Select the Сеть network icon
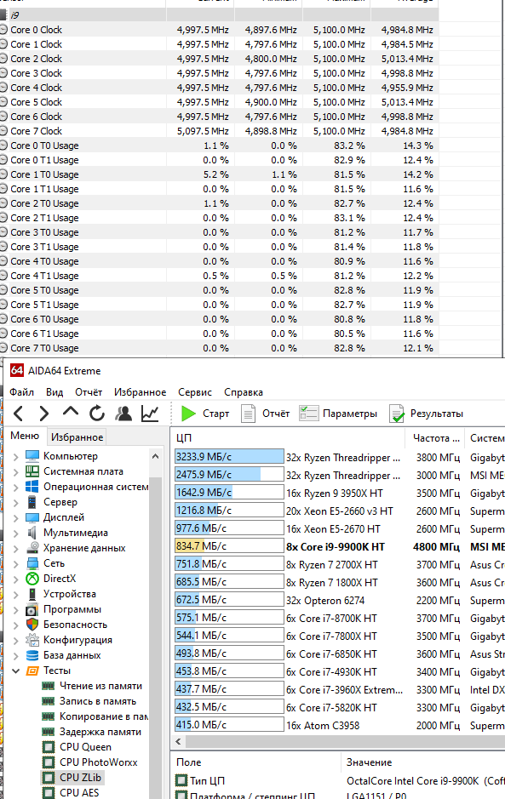Image resolution: width=505 pixels, height=799 pixels. pyautogui.click(x=32, y=563)
